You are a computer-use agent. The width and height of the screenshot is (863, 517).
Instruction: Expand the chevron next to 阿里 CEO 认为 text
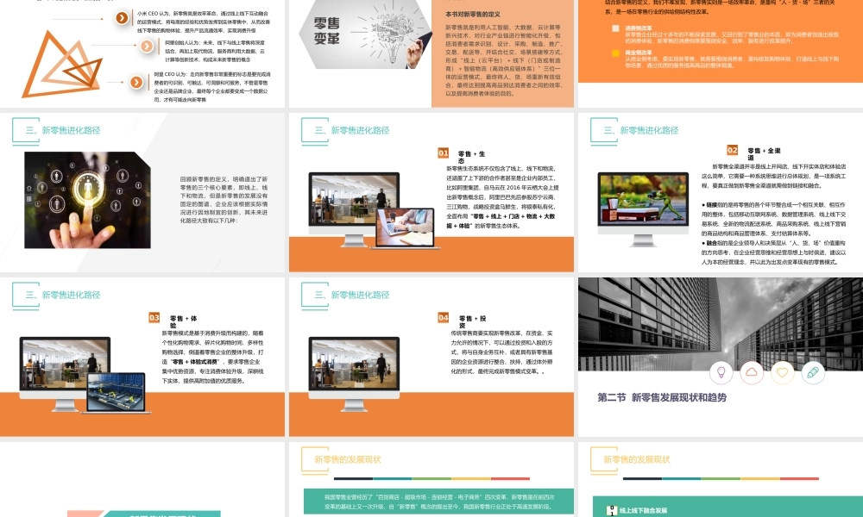click(135, 82)
